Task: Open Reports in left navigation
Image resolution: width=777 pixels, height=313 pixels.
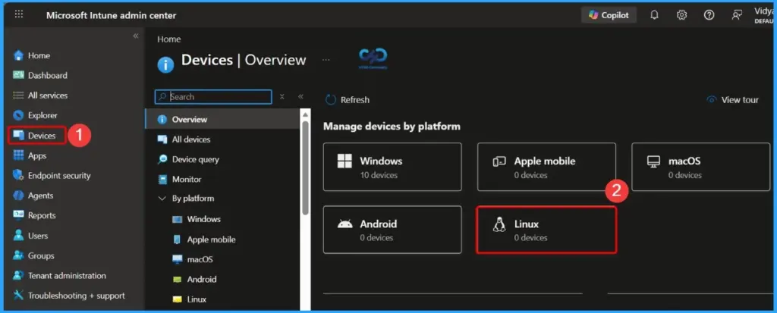Action: pos(34,215)
